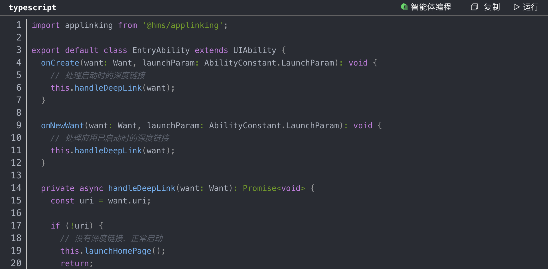Click the typescript language label
This screenshot has height=269, width=548.
click(33, 7)
